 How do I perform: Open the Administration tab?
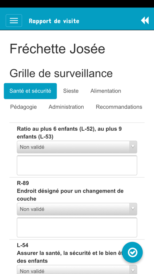pyautogui.click(x=66, y=107)
